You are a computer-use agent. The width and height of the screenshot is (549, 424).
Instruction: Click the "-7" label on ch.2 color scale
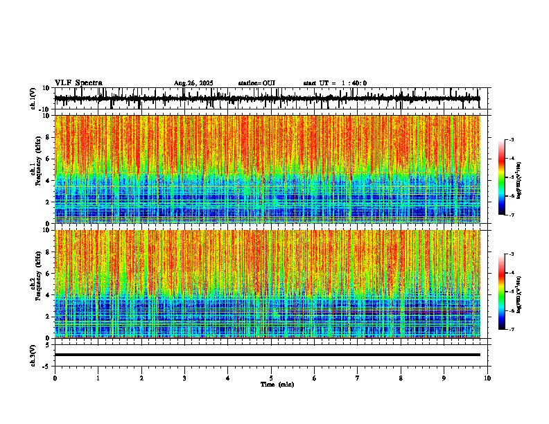tap(512, 329)
